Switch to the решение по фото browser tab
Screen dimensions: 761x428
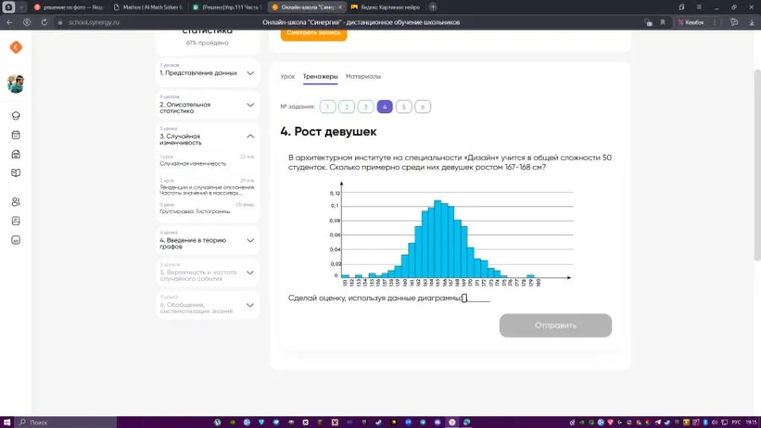coord(69,8)
